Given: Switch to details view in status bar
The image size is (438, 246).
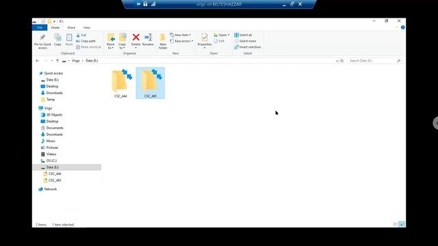Looking at the screenshot, I should pos(396,224).
